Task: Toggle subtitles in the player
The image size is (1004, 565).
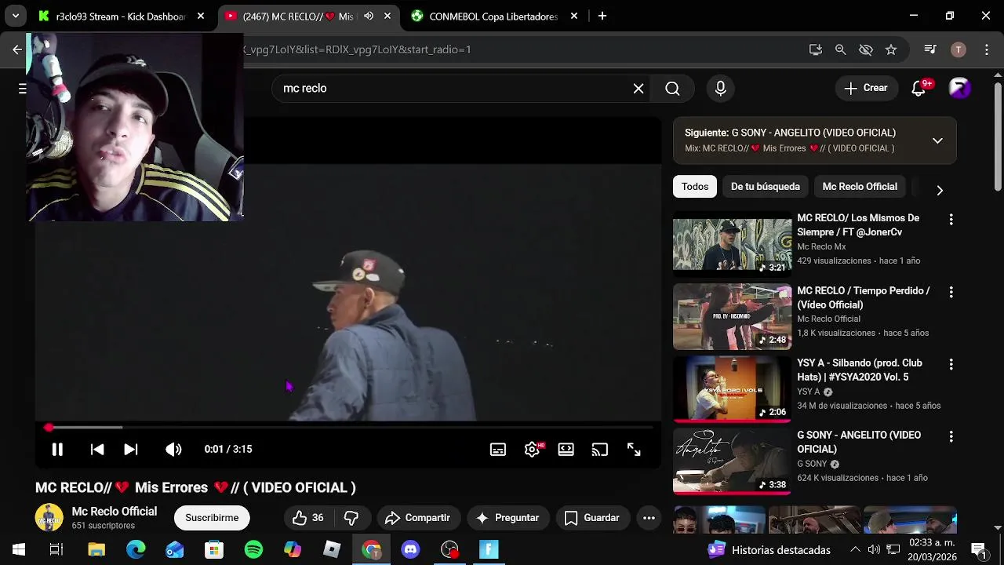Action: 498,450
